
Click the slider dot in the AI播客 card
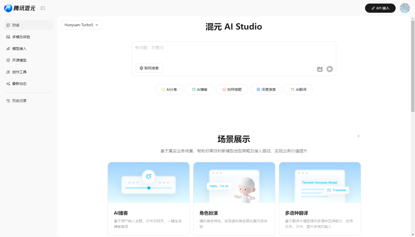[x=149, y=188]
